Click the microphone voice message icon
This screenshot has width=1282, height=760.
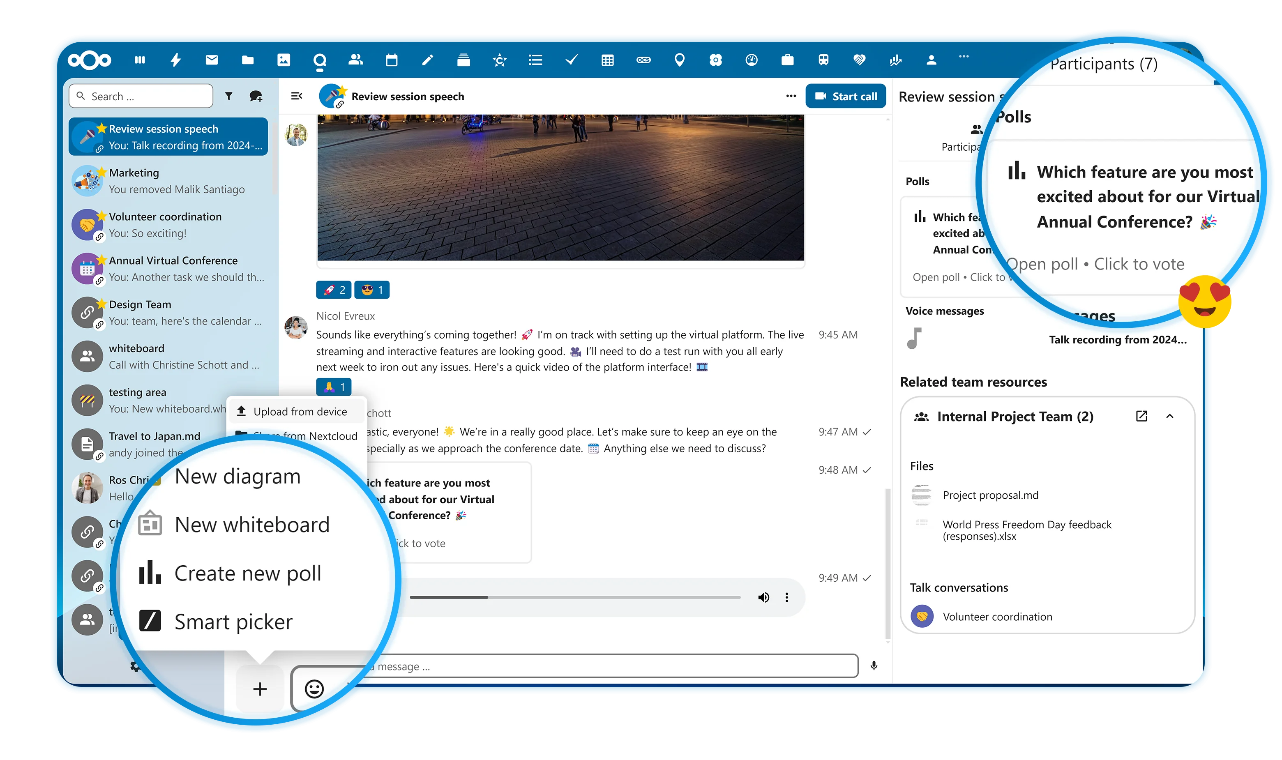point(874,665)
